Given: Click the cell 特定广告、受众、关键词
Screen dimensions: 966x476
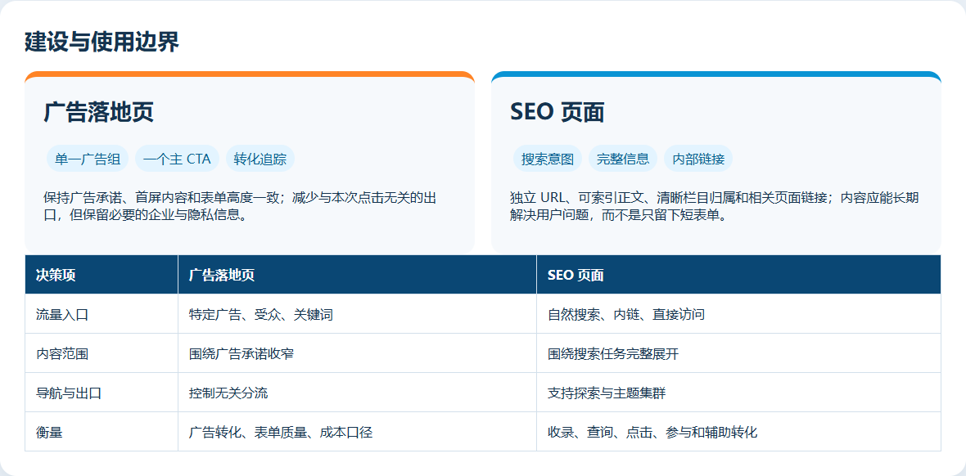Looking at the screenshot, I should click(357, 314).
